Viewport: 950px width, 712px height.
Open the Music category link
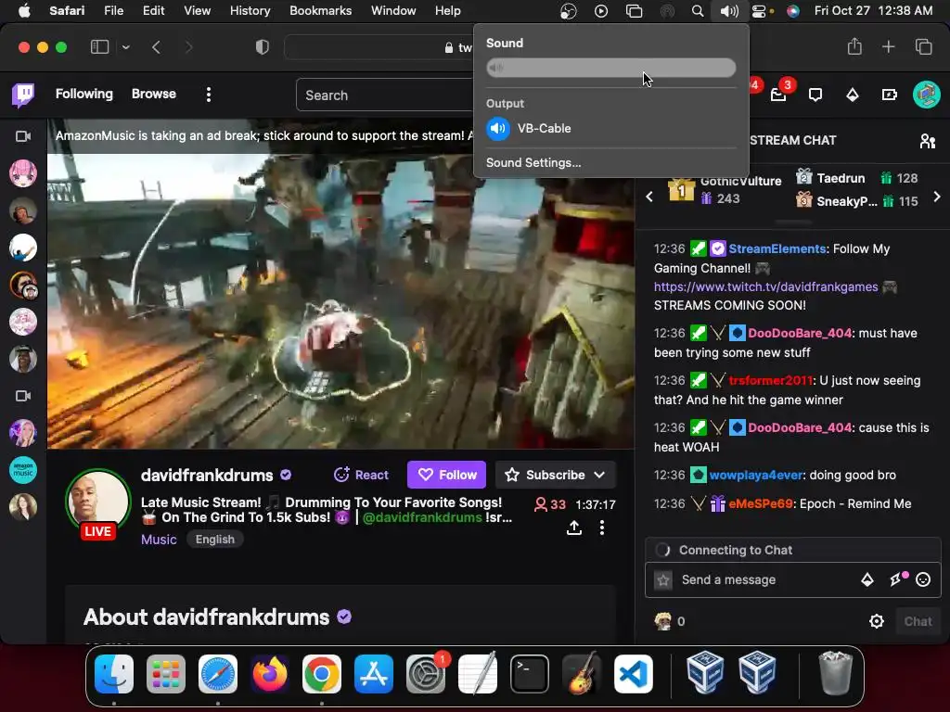(159, 540)
